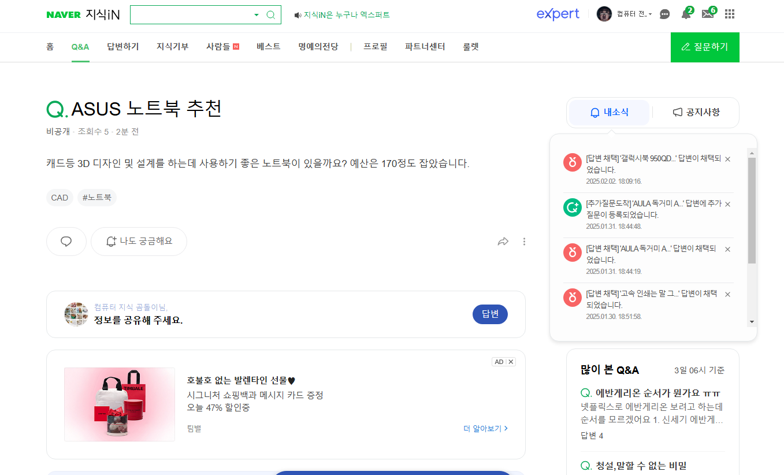Open the 답변하기 tab

(x=123, y=47)
